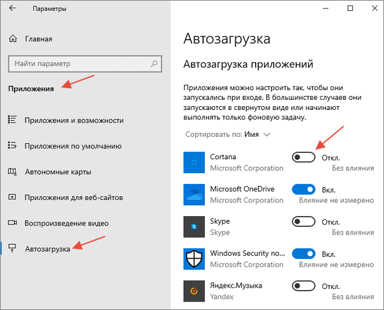The width and height of the screenshot is (384, 310).
Task: Click the Microsoft OneDrive app name
Action: (x=242, y=189)
